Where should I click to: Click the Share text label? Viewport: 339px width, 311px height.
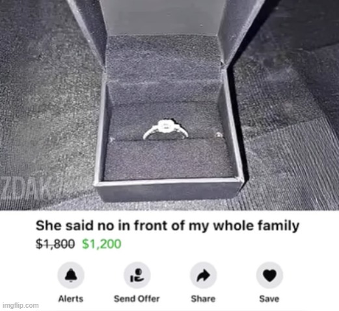(x=203, y=299)
